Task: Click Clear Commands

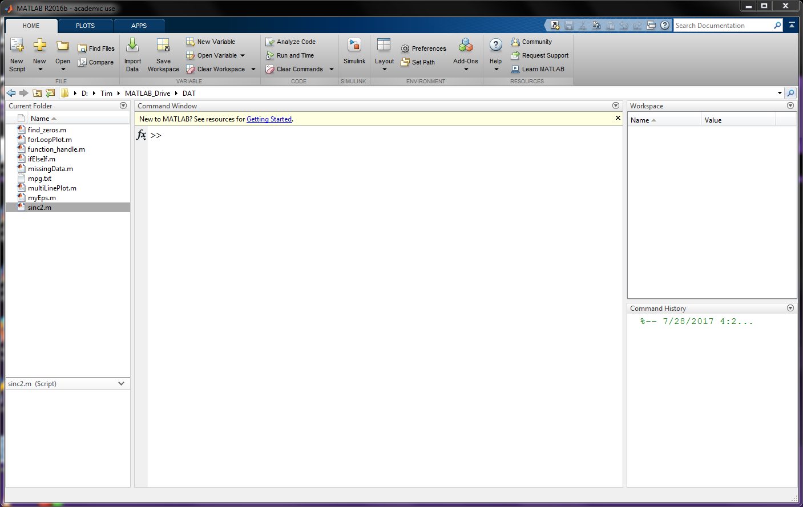Action: pos(294,69)
